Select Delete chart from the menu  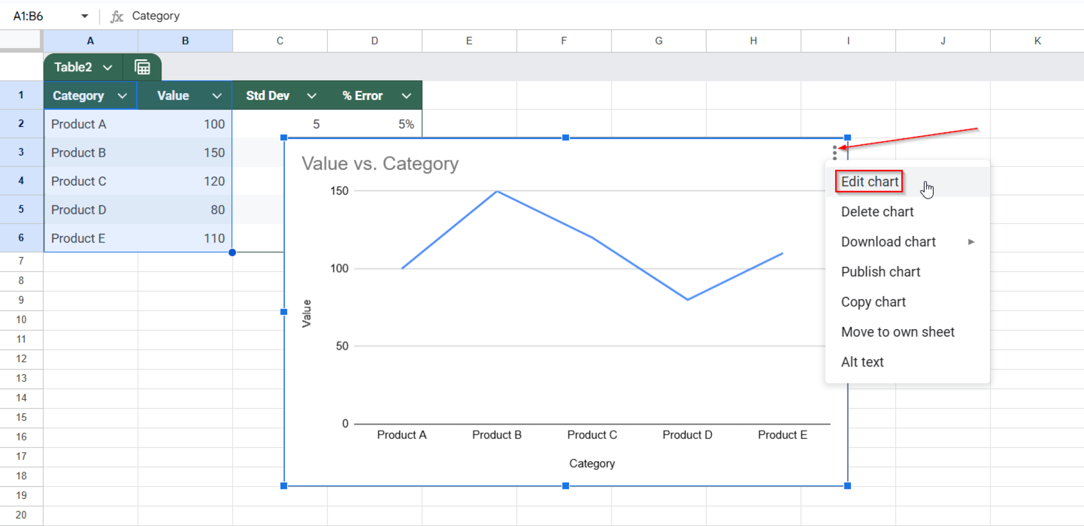click(x=877, y=212)
